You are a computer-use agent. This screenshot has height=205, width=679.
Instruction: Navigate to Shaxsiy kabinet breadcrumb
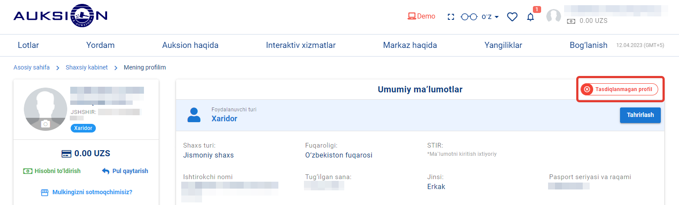pyautogui.click(x=87, y=67)
